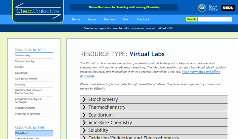
Task: Open the ChemCollective logo home link
Action: 38,11
